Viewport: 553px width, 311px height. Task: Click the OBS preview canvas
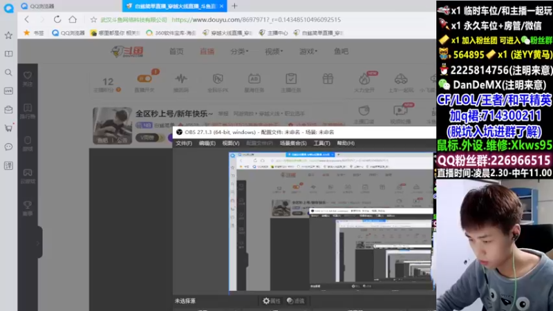point(332,222)
